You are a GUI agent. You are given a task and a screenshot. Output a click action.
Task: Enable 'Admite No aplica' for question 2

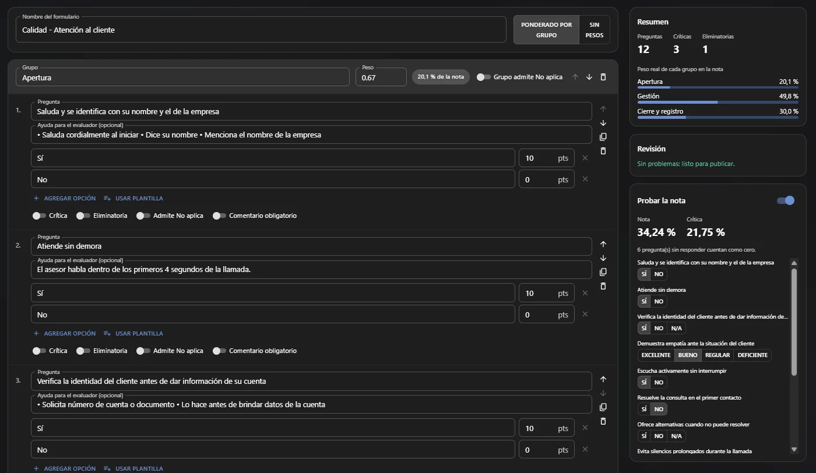coord(143,351)
